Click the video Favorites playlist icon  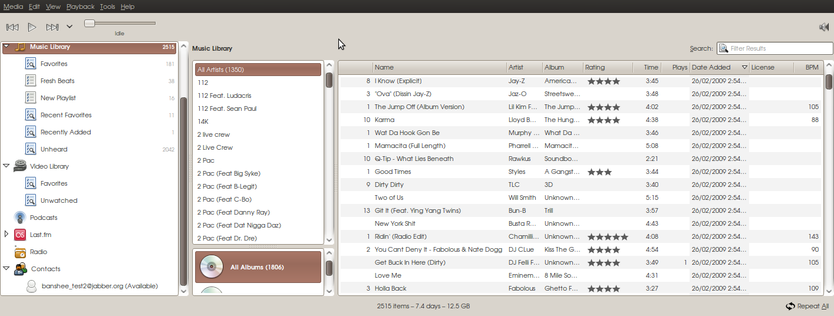31,183
